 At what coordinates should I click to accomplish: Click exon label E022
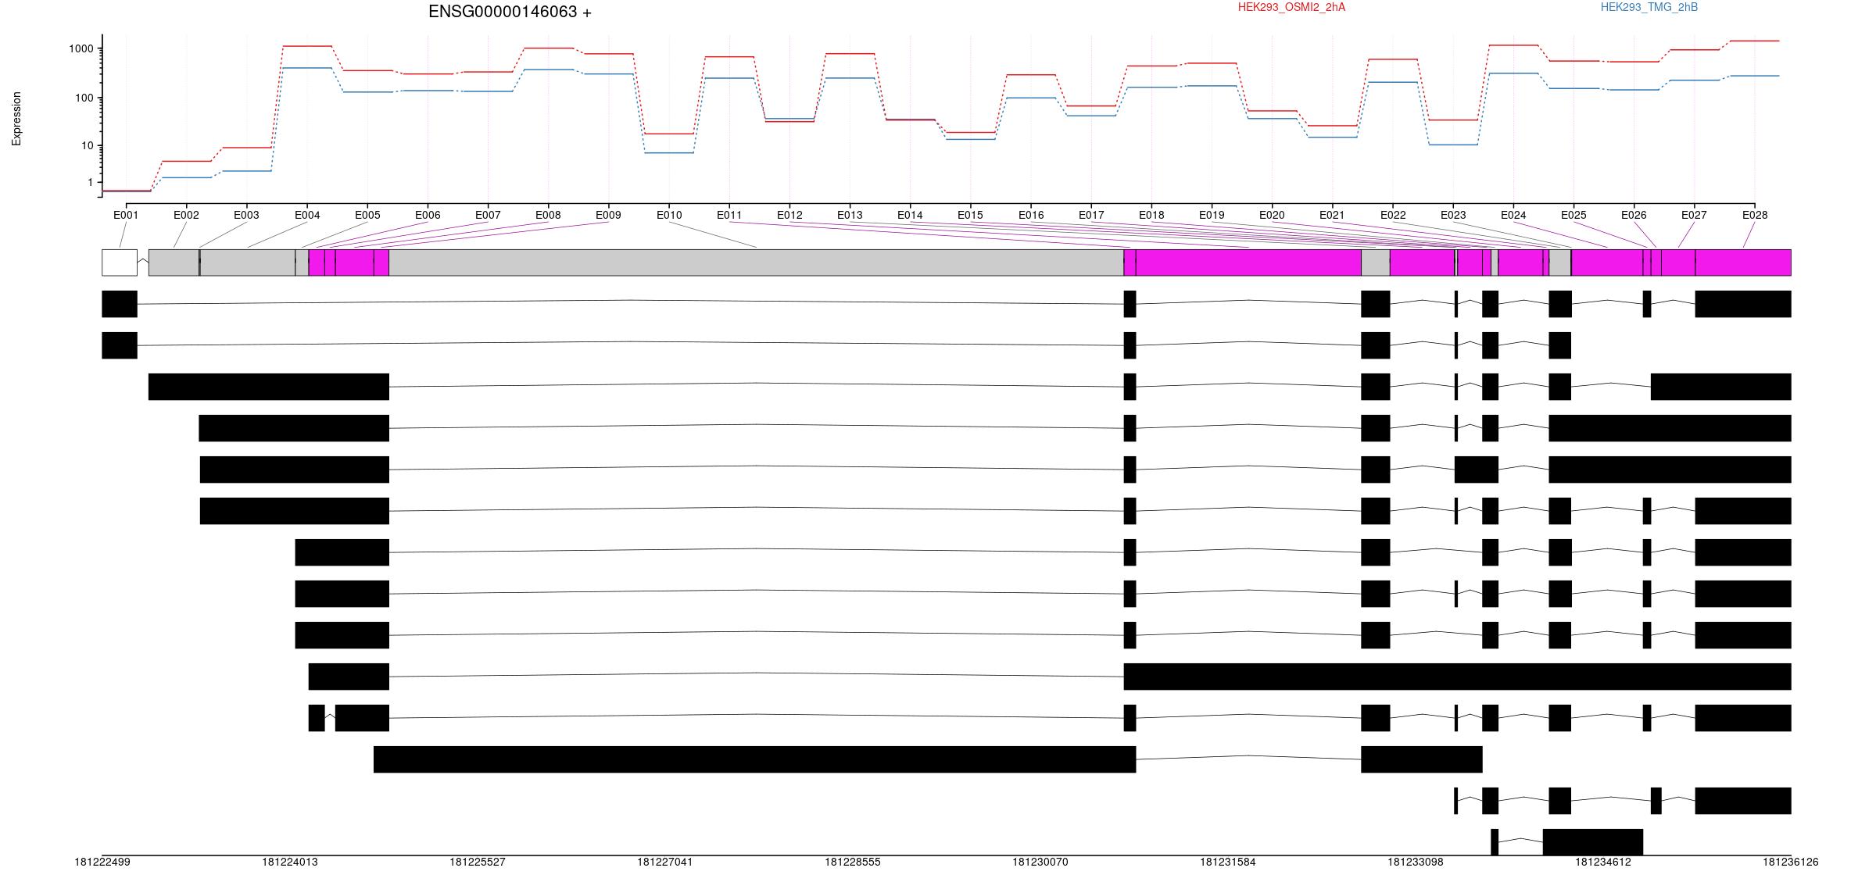(1393, 215)
